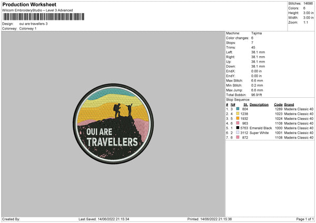
Task: Select the 'Emerald Black' description
Action: (261, 128)
